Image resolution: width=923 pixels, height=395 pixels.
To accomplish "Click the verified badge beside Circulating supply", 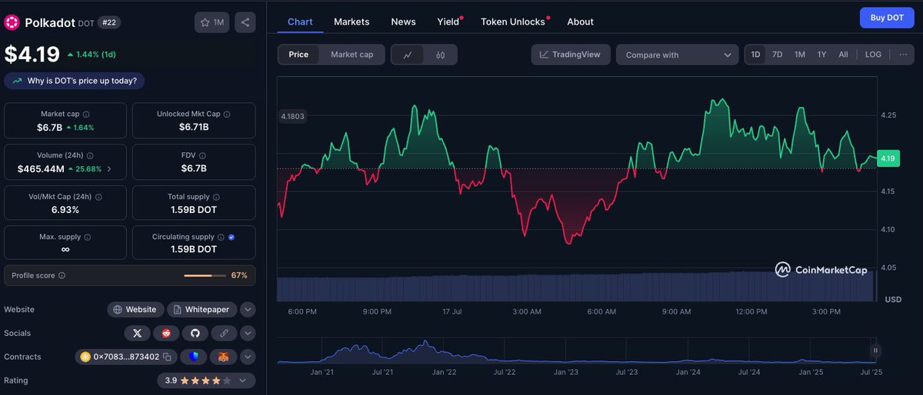I will coord(232,237).
